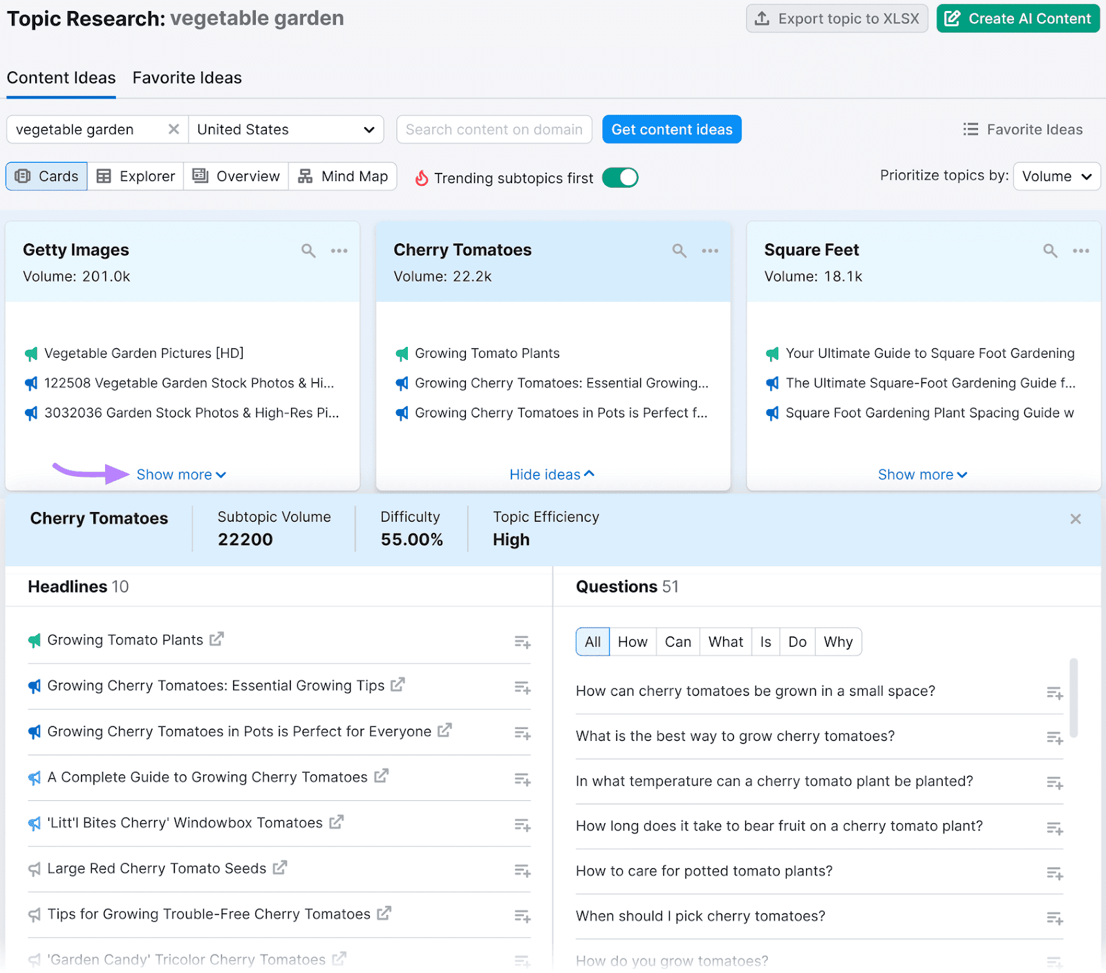Open external link for Large Red Cherry Tomato Seeds
Screen dimensions: 1106x973
pos(279,867)
